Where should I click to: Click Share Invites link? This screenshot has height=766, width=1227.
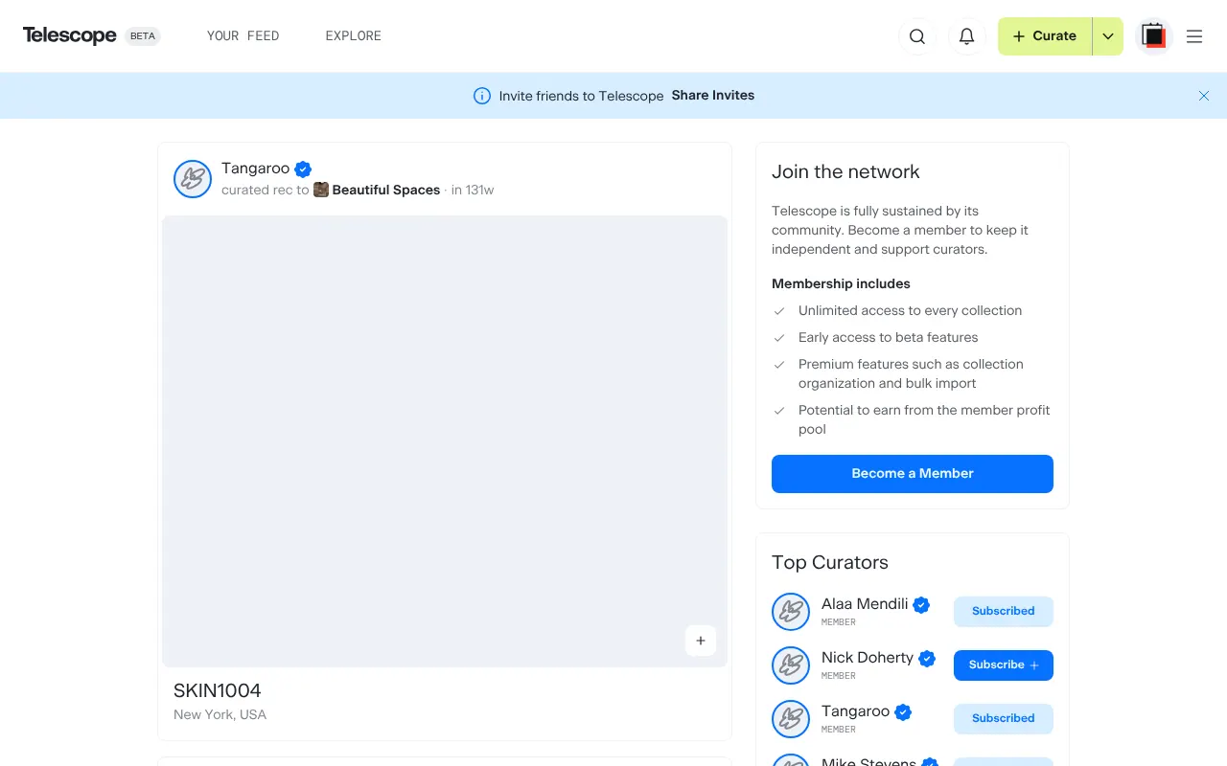pos(713,96)
